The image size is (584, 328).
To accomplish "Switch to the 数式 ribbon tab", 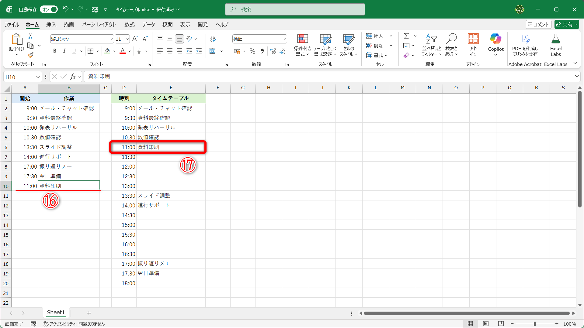I will [x=129, y=24].
